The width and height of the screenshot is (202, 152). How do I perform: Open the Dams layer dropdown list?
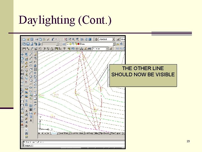point(91,44)
